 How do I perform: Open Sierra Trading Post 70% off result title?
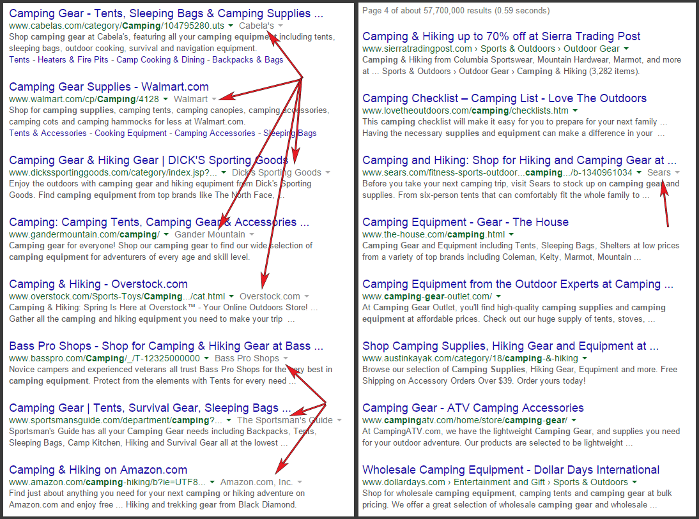click(x=501, y=36)
